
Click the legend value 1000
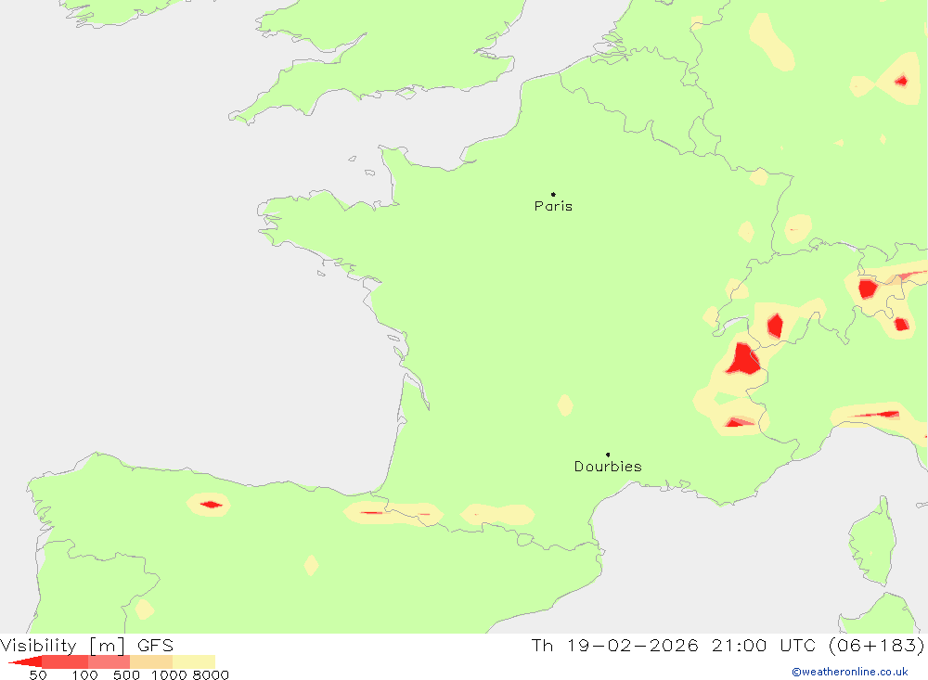point(169,675)
